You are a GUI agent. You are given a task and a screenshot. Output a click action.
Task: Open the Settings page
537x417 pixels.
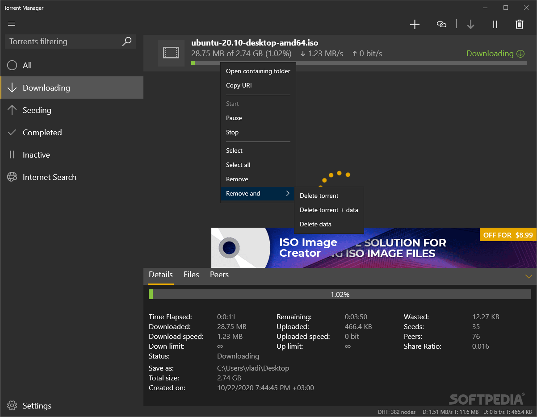[x=72, y=406]
